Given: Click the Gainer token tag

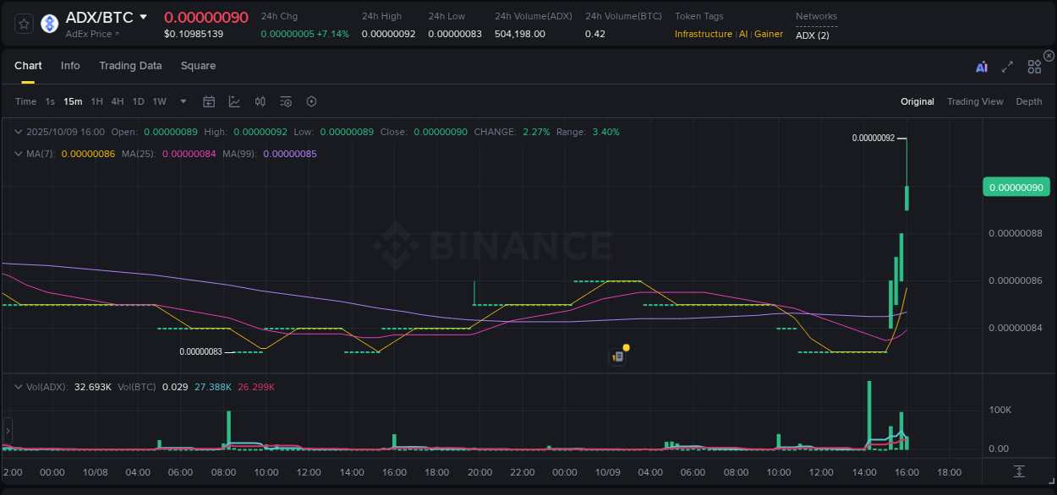Looking at the screenshot, I should coord(768,34).
